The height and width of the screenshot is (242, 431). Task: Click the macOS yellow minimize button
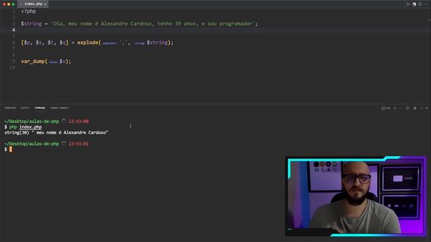coord(9,4)
